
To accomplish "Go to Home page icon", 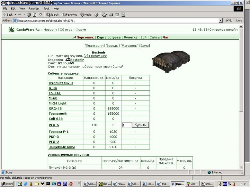I will click(x=40, y=15).
